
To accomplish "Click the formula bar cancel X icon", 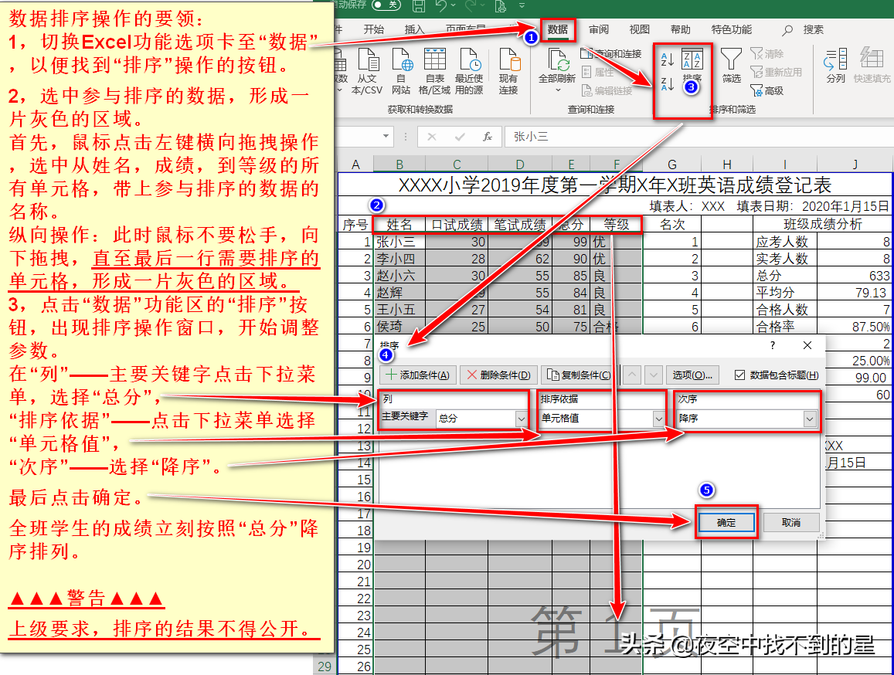I will click(432, 136).
